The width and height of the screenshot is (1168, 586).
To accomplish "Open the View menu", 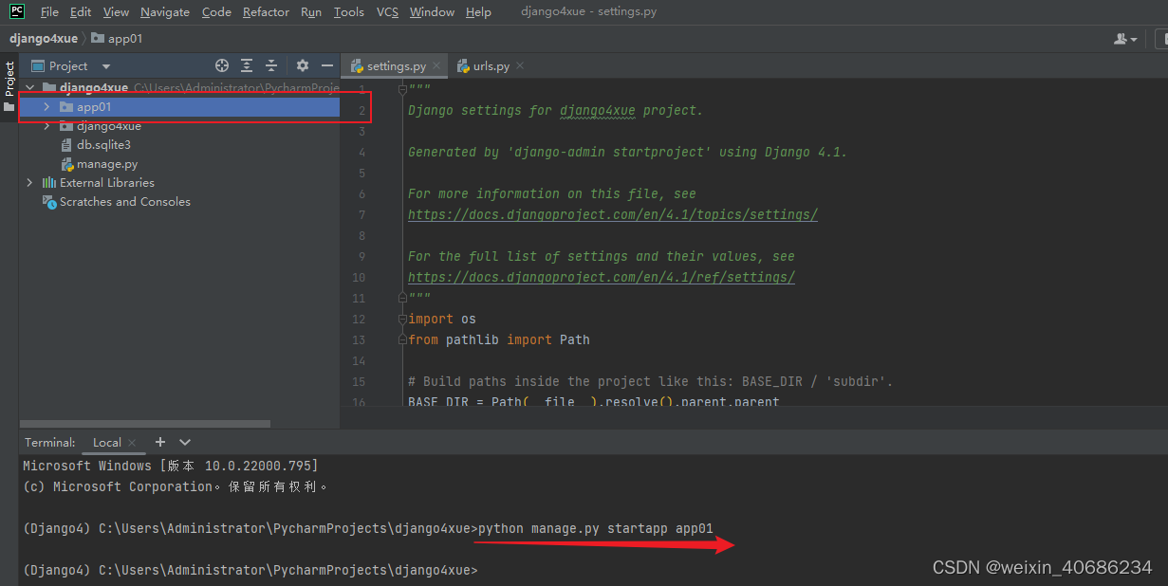I will coord(116,12).
